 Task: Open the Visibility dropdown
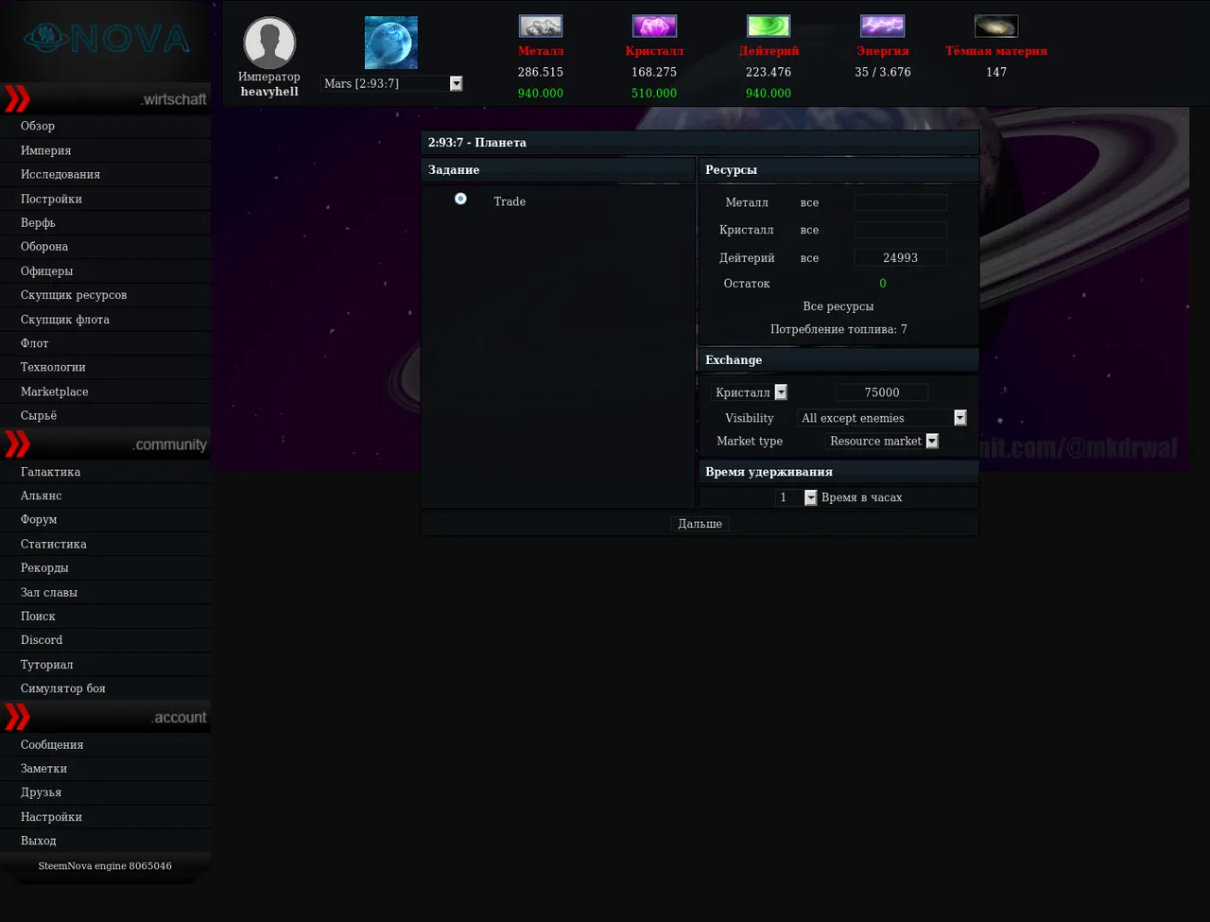coord(882,418)
